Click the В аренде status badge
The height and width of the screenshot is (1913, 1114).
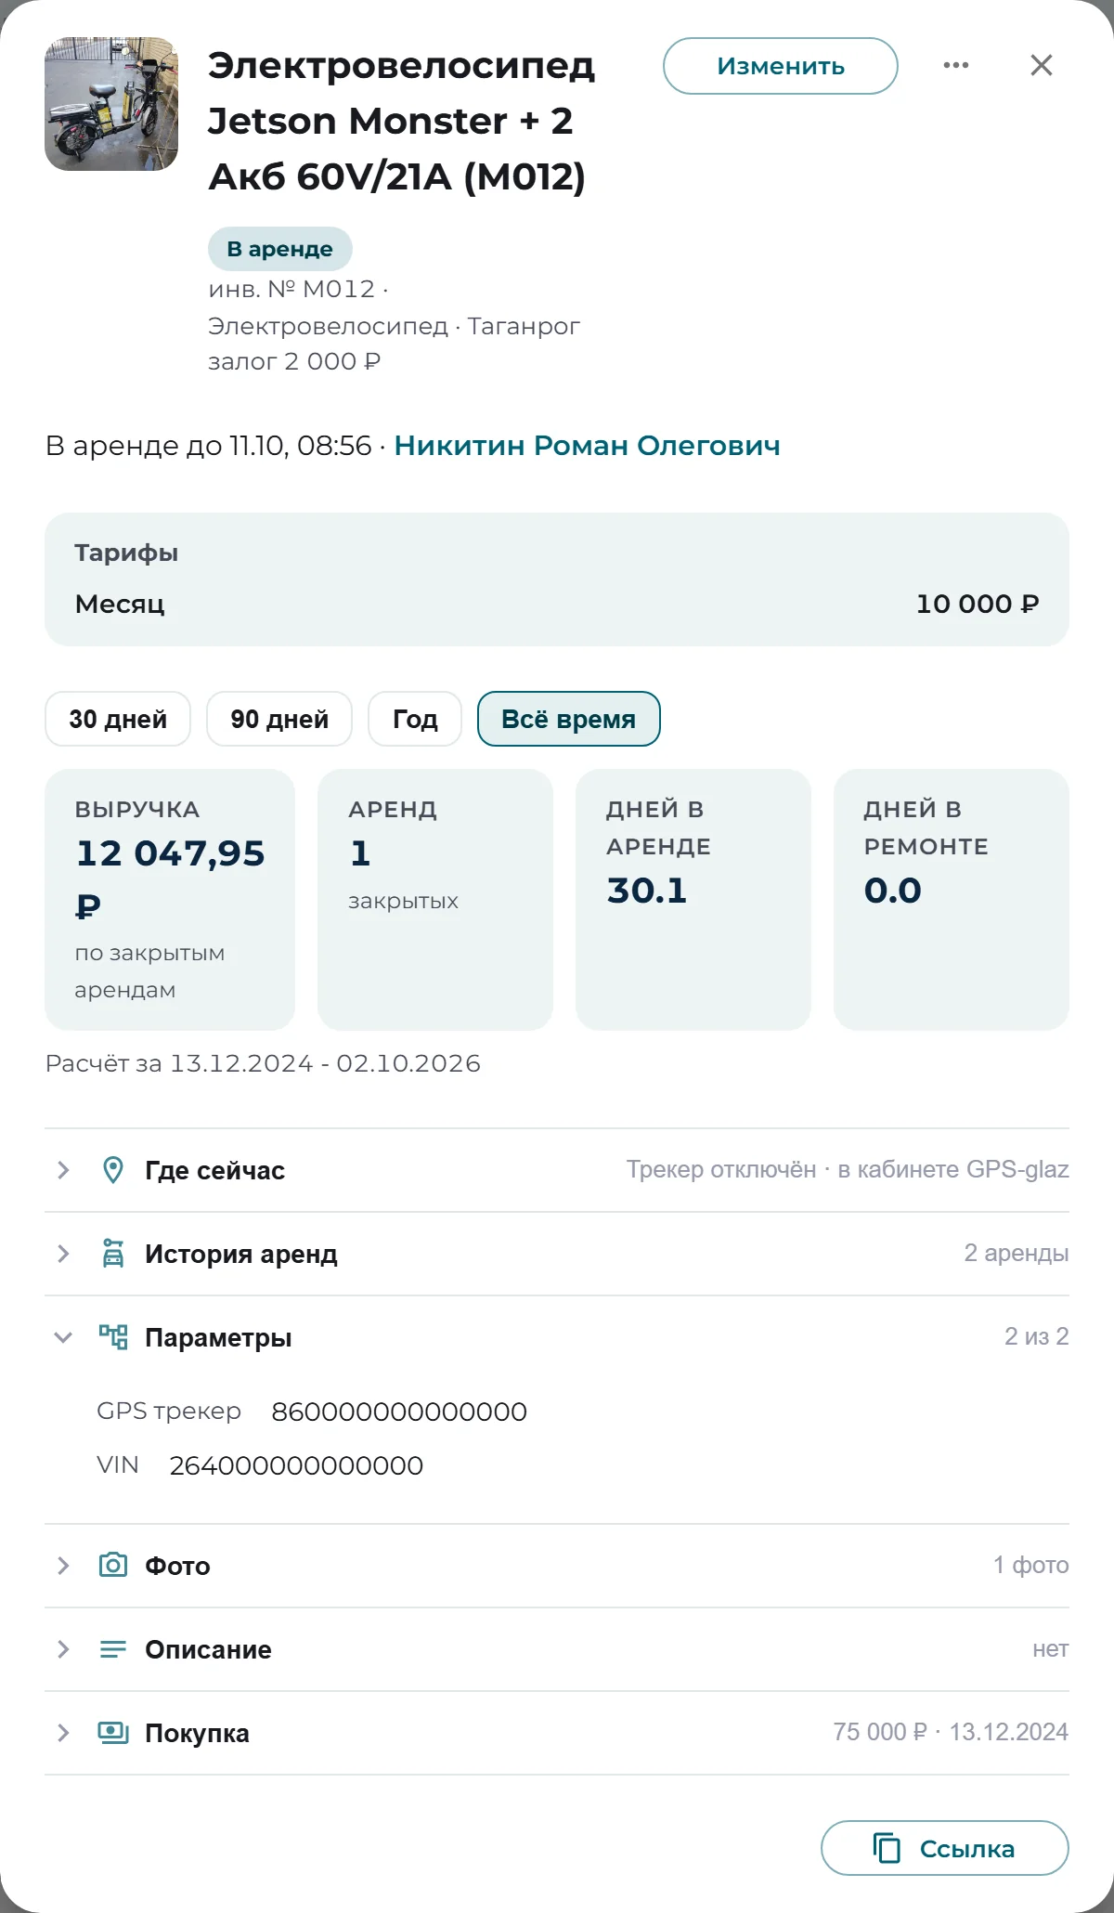279,249
